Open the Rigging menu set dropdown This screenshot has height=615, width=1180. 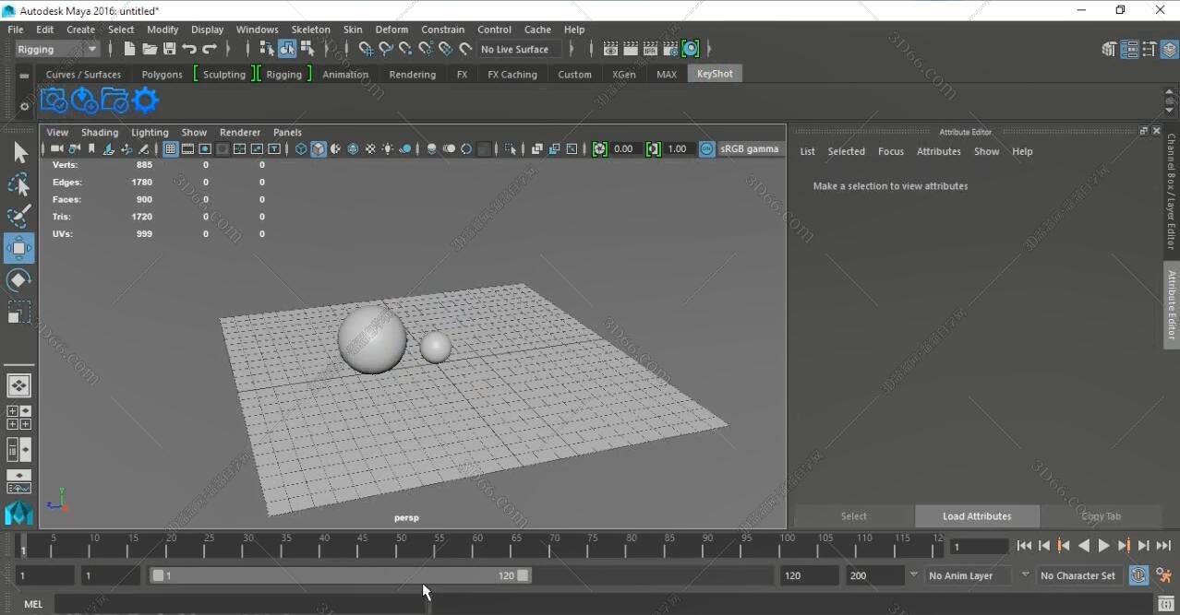57,50
